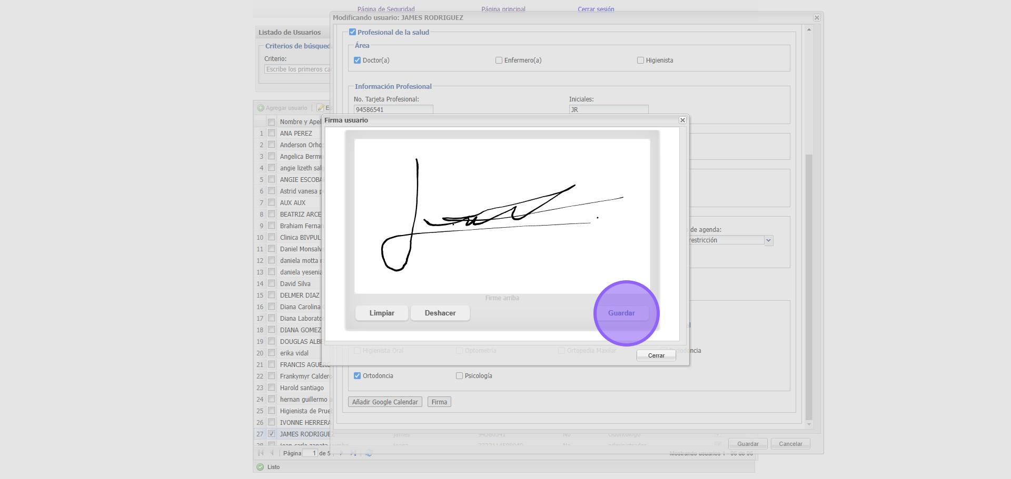Click the scroll-up arrow of user form
This screenshot has width=1011, height=479.
pyautogui.click(x=809, y=30)
